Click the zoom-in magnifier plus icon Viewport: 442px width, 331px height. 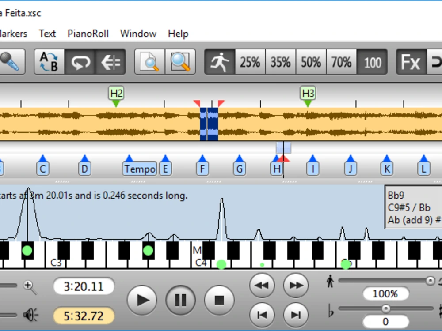[x=30, y=287]
